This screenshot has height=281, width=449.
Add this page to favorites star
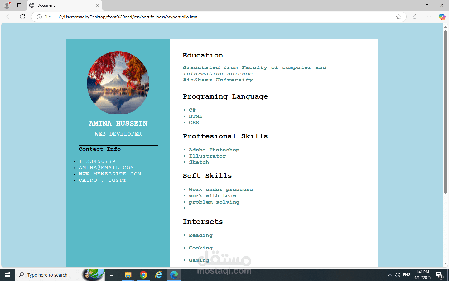click(399, 17)
